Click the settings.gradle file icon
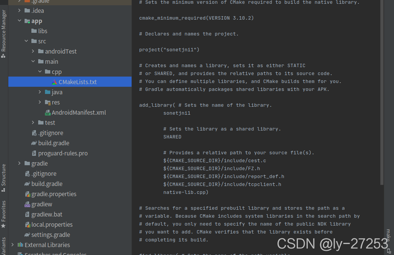394x255 pixels. 27,235
